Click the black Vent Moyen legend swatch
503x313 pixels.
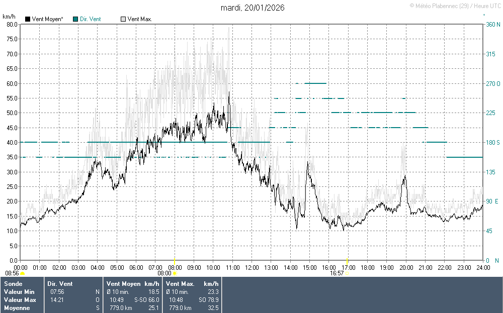tap(28, 19)
